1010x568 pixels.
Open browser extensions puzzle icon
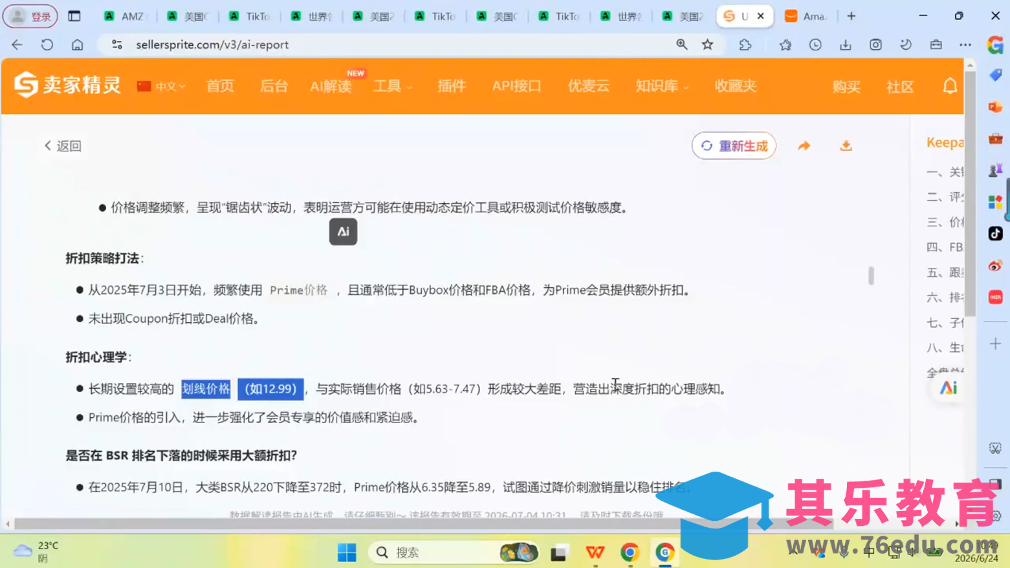[745, 45]
